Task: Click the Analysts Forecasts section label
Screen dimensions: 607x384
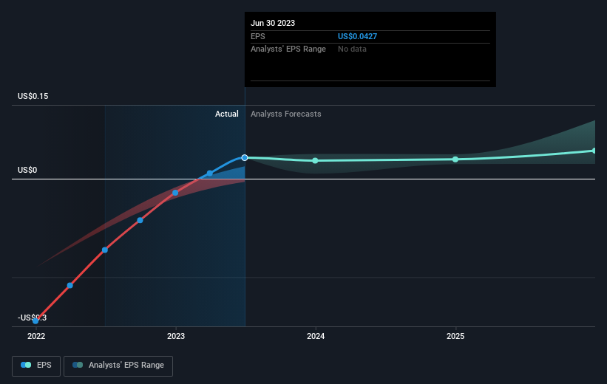Action: (x=285, y=114)
